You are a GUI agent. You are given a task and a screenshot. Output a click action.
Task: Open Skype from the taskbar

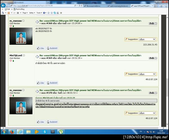(45, 132)
